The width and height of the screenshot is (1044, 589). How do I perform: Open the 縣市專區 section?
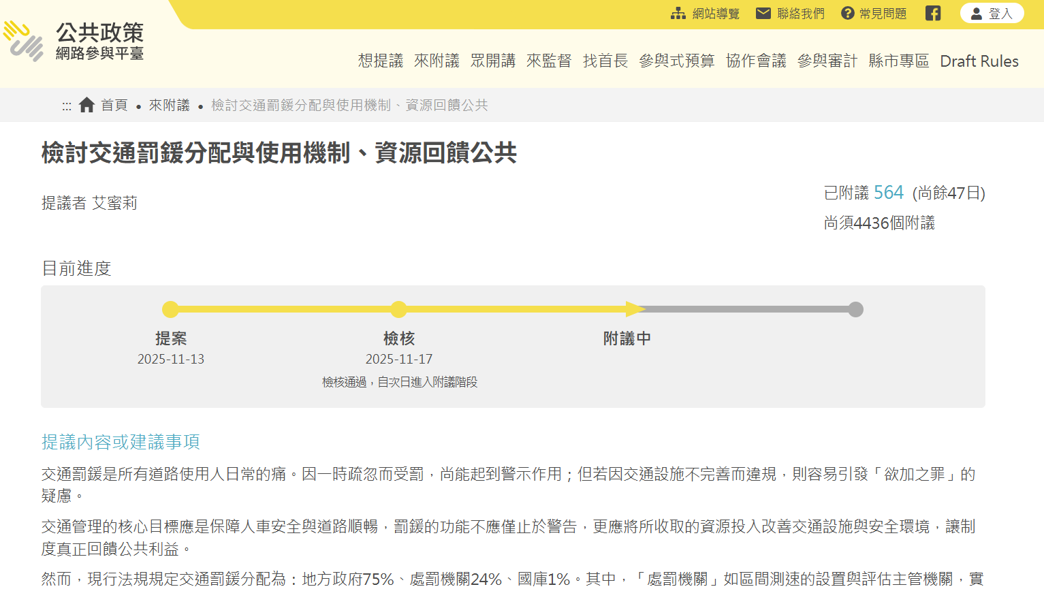point(898,61)
